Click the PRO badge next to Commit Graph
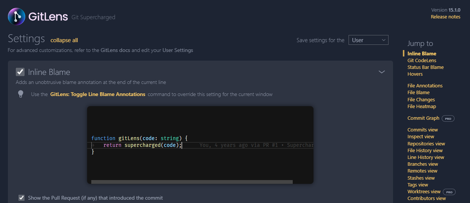The height and width of the screenshot is (203, 470). 448,118
